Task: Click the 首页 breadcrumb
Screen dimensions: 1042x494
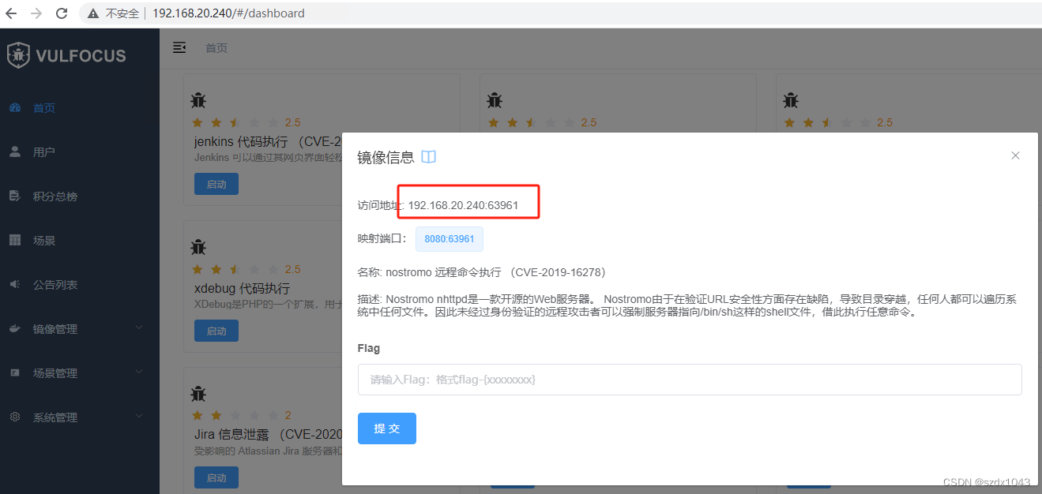Action: point(216,48)
